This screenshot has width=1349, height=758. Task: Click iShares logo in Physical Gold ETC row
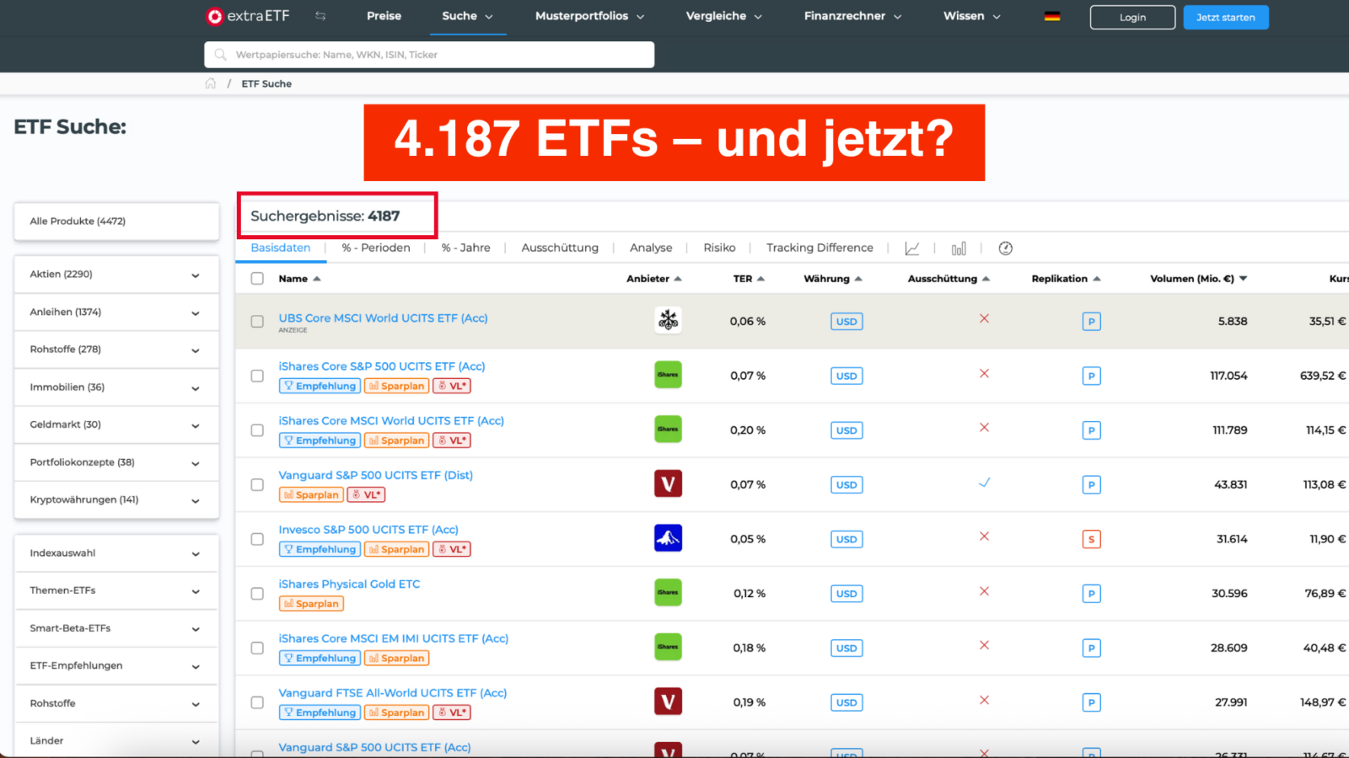point(669,592)
